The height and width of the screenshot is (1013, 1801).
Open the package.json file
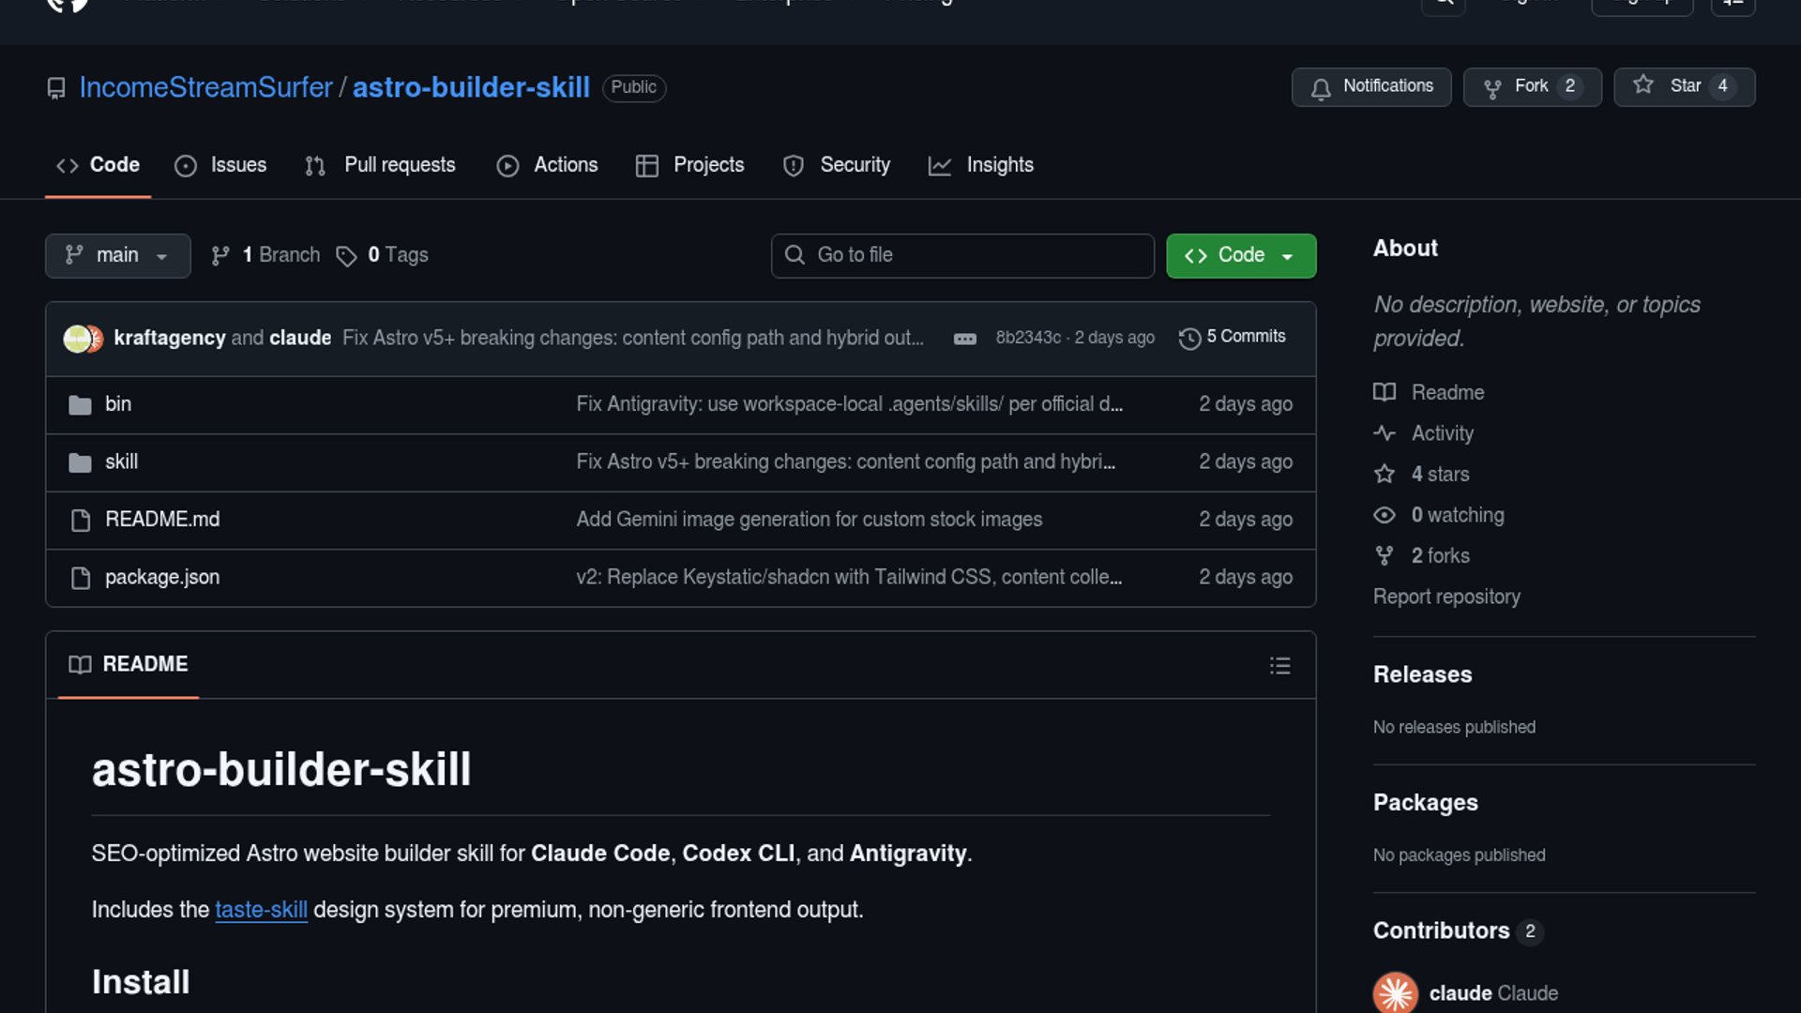[162, 578]
